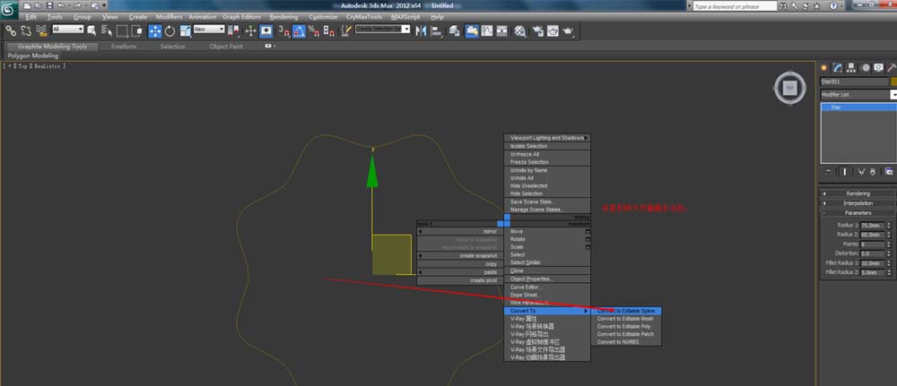Click the Edit Named Selection Sets icon
897x386 pixels.
[x=345, y=30]
